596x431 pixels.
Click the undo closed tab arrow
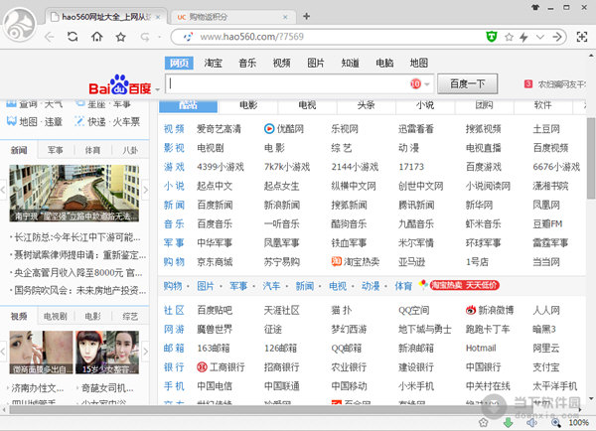coord(145,37)
